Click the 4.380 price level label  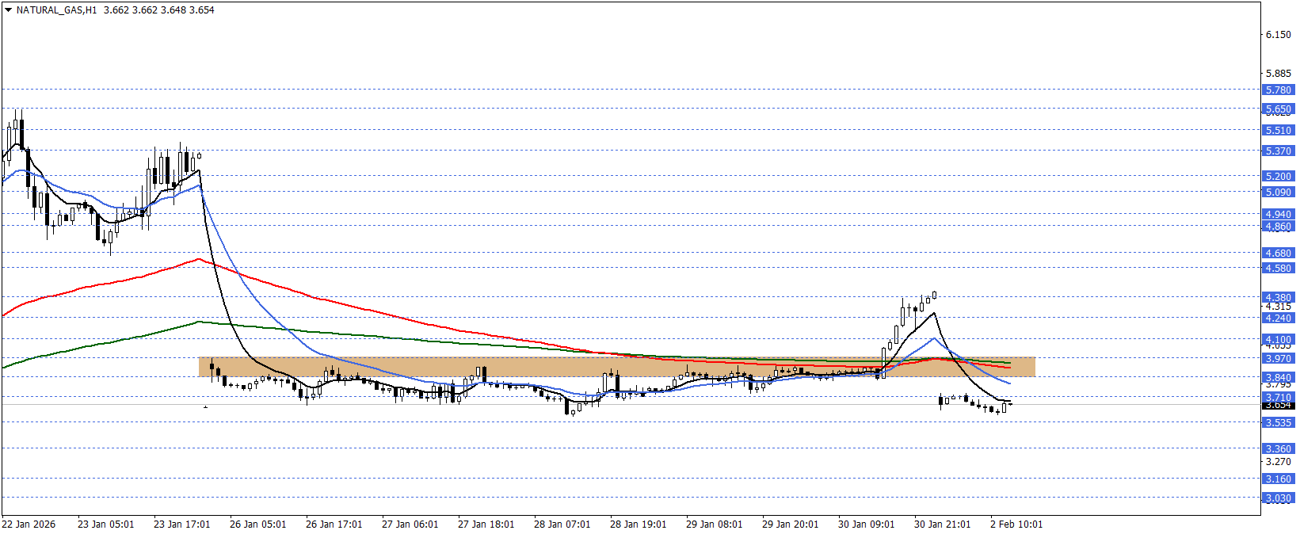1278,298
